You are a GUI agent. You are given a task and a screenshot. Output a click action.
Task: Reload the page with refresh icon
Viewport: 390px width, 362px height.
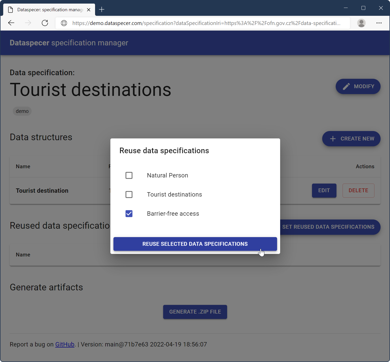tap(45, 23)
